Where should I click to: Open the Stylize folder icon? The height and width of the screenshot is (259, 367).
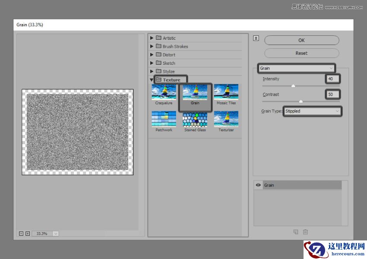click(x=159, y=71)
